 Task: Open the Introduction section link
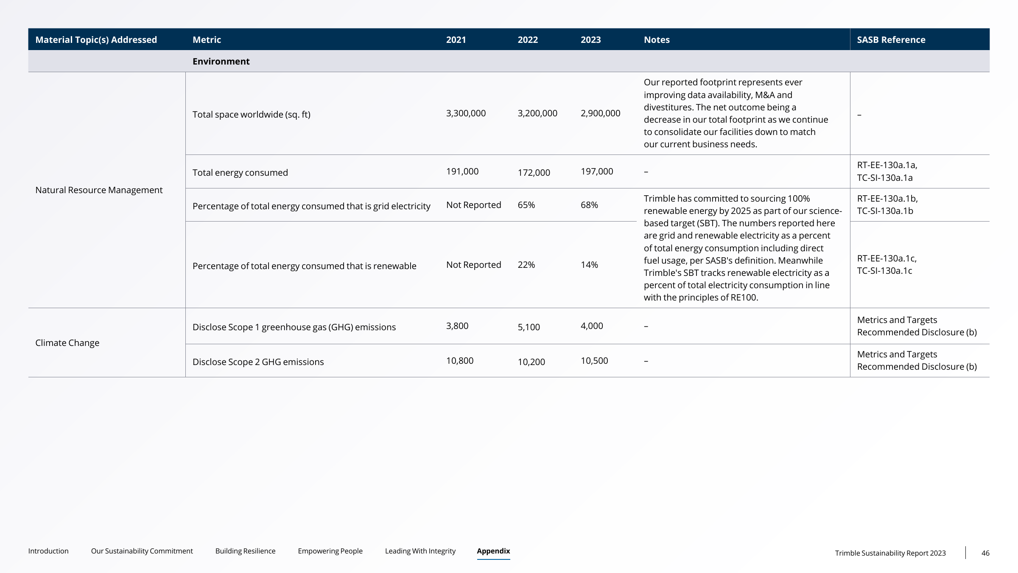(48, 551)
